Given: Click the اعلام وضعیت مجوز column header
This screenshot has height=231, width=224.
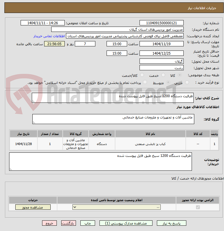Looking at the screenshot, I should [117, 200].
